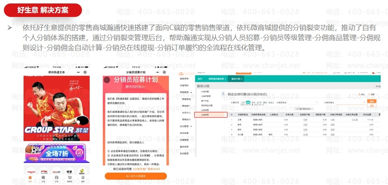388x185 pixels.
Task: Open the 《分销员推广服务协议》 link
Action: pyautogui.click(x=146, y=169)
